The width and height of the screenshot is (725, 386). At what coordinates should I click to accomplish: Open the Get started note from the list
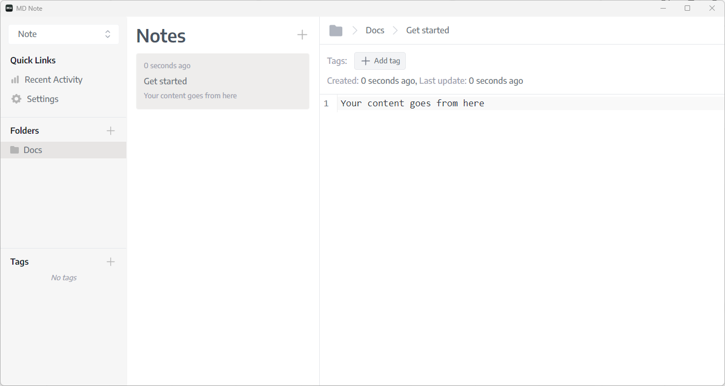pyautogui.click(x=165, y=81)
